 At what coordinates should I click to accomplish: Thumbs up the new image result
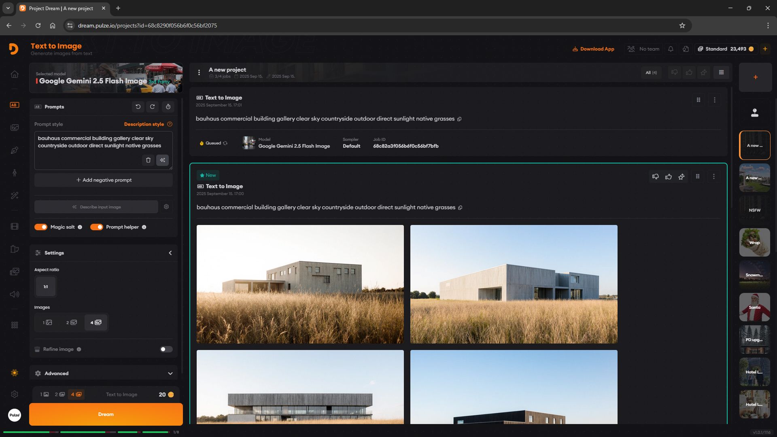669,176
